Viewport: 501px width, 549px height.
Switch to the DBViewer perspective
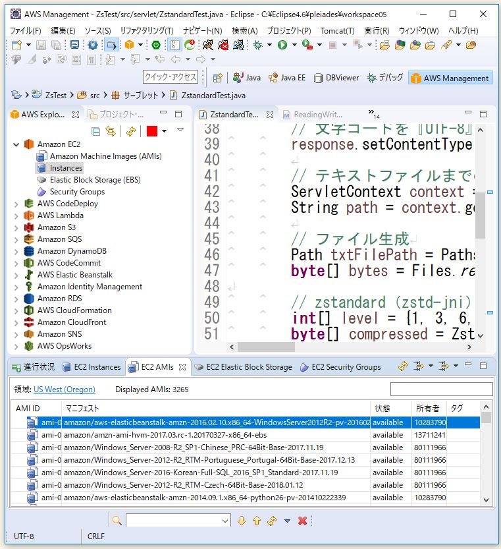coord(336,78)
